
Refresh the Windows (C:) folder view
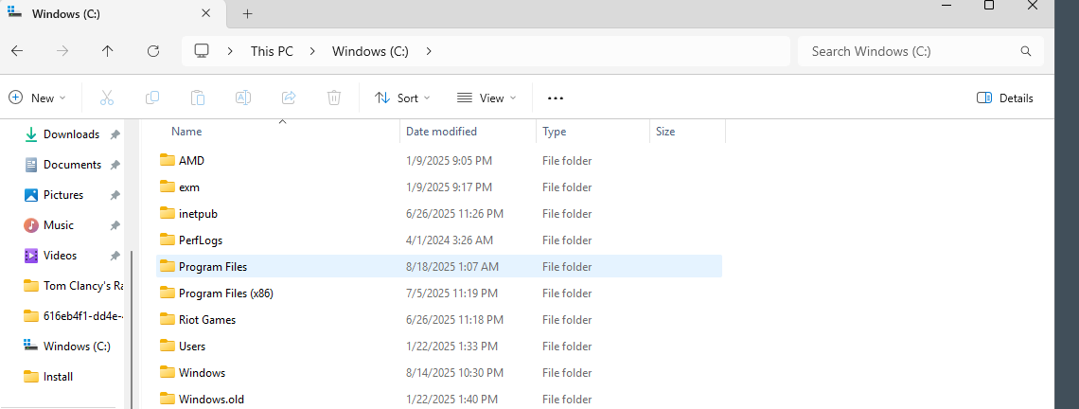coord(153,51)
